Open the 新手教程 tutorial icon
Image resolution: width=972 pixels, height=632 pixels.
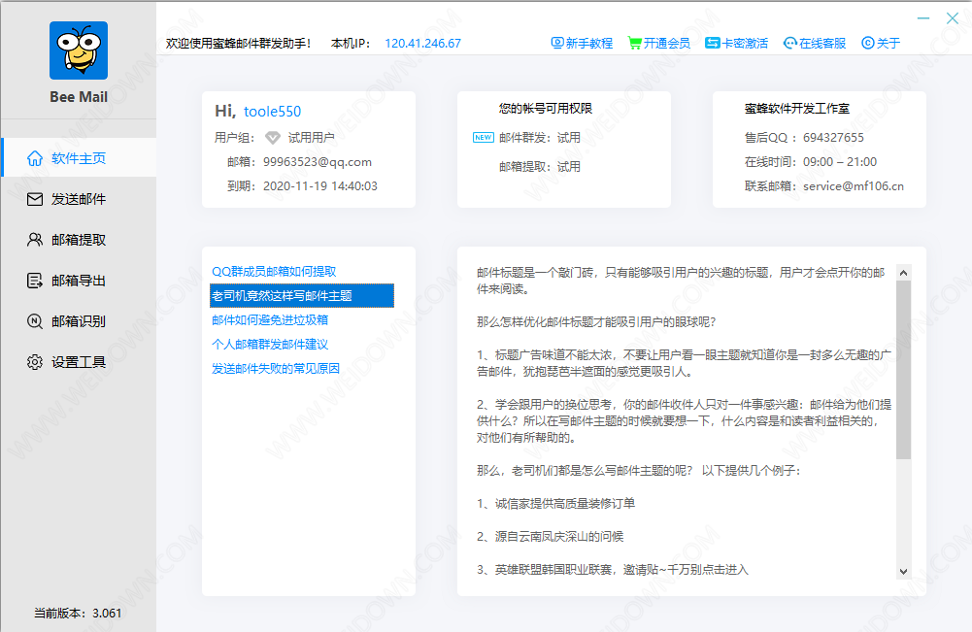(557, 43)
